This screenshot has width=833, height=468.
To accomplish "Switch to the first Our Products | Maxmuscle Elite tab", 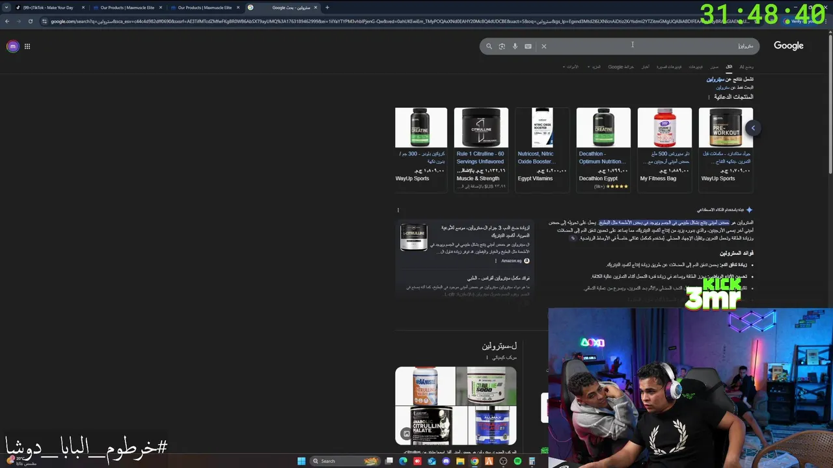I will click(x=127, y=8).
